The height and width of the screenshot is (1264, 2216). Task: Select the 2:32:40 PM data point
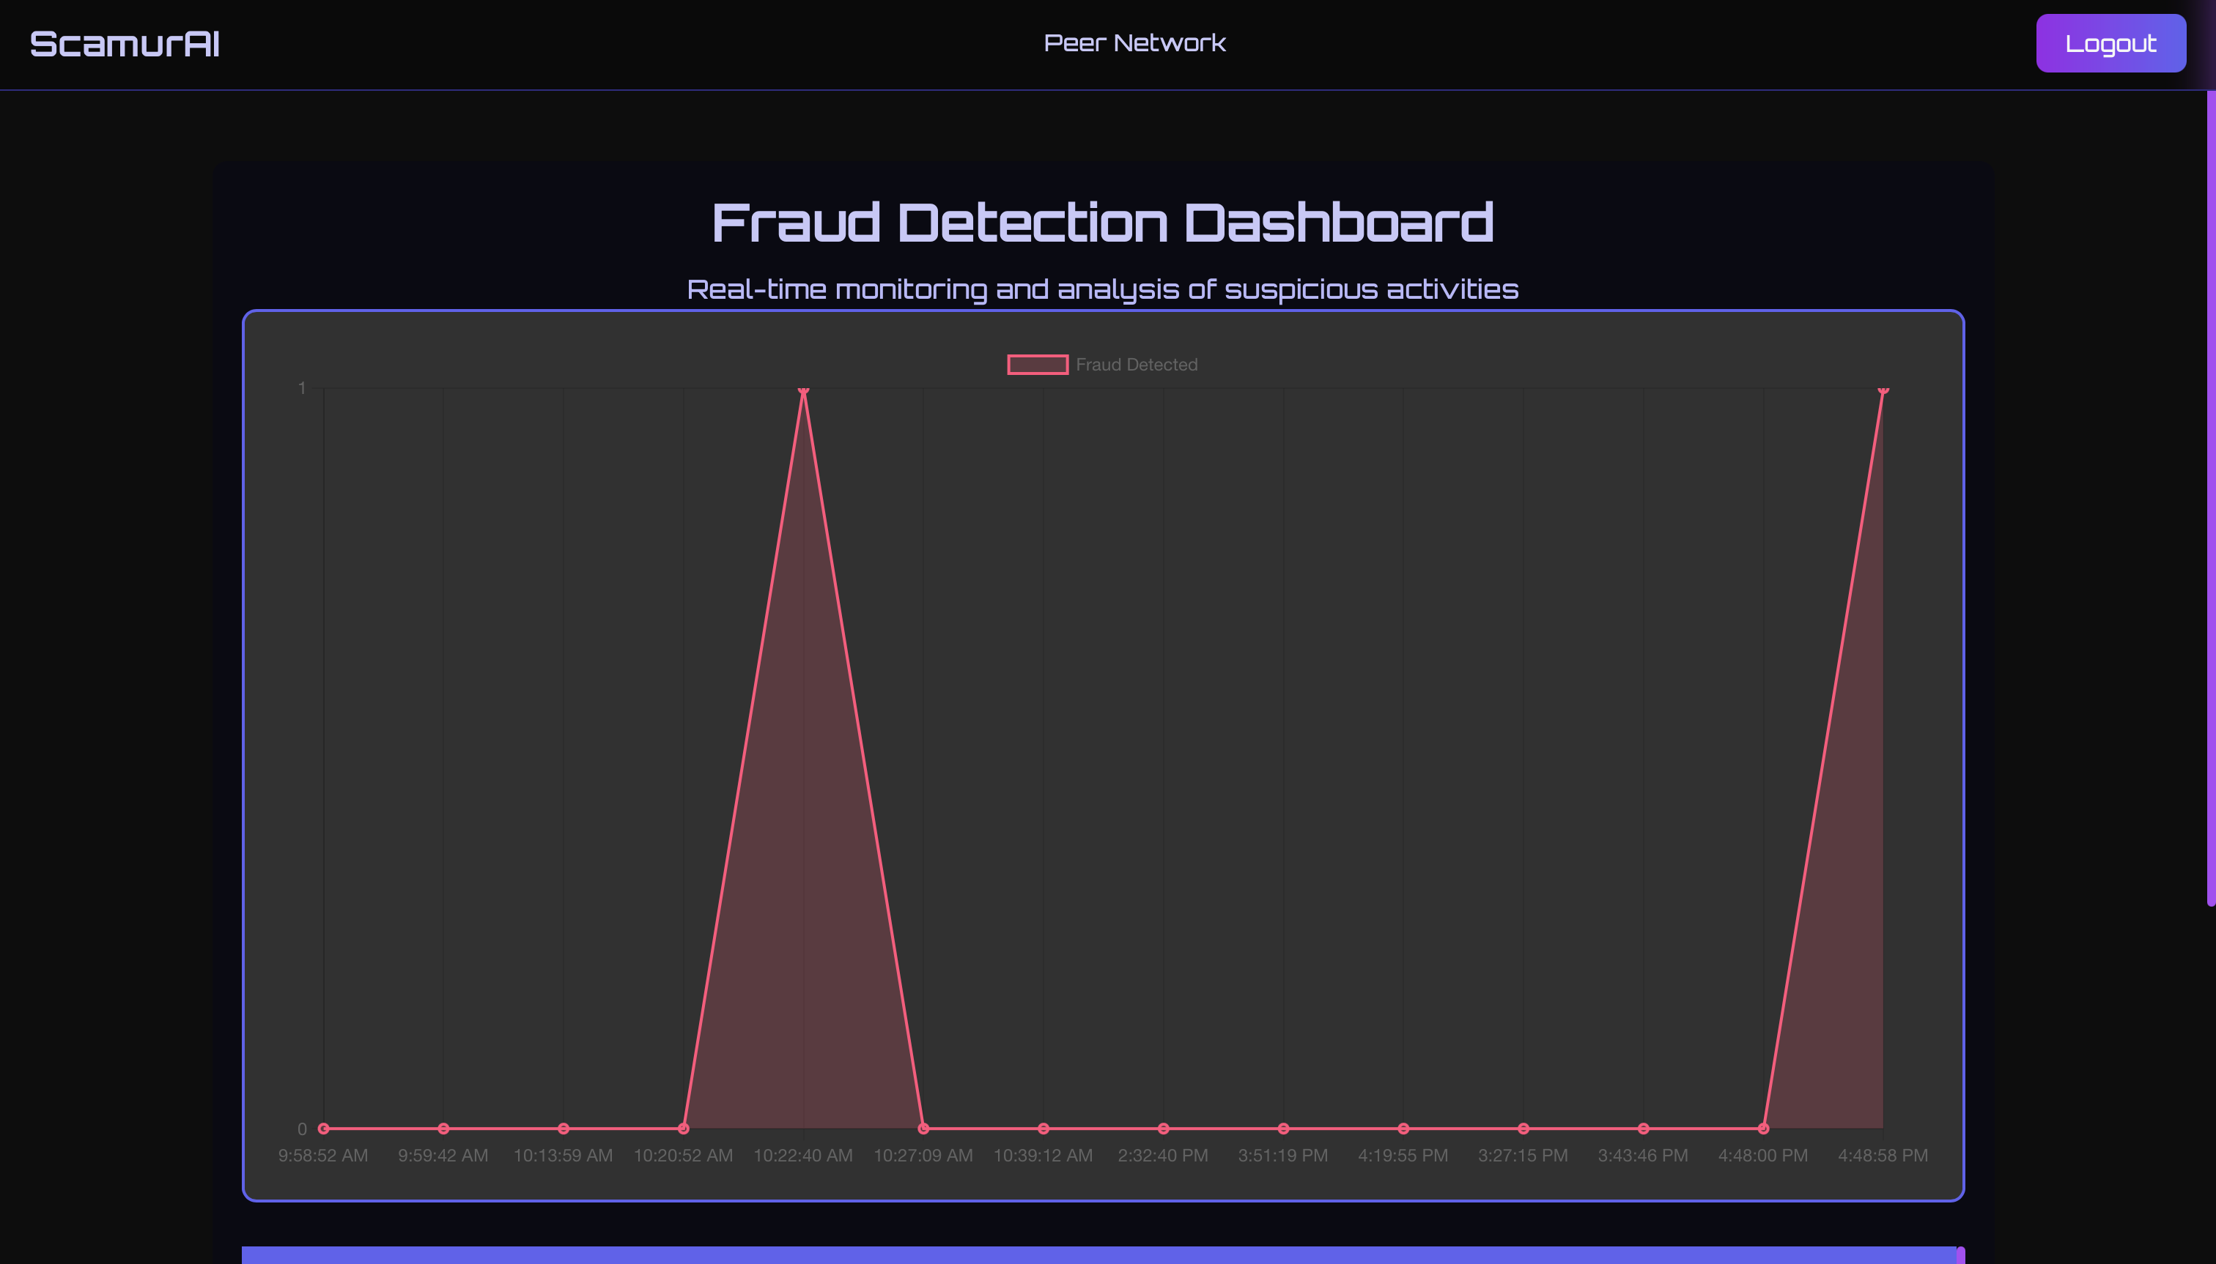1163,1129
